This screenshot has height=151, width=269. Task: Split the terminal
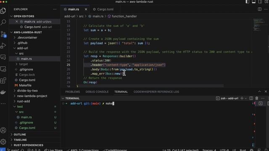[251, 98]
